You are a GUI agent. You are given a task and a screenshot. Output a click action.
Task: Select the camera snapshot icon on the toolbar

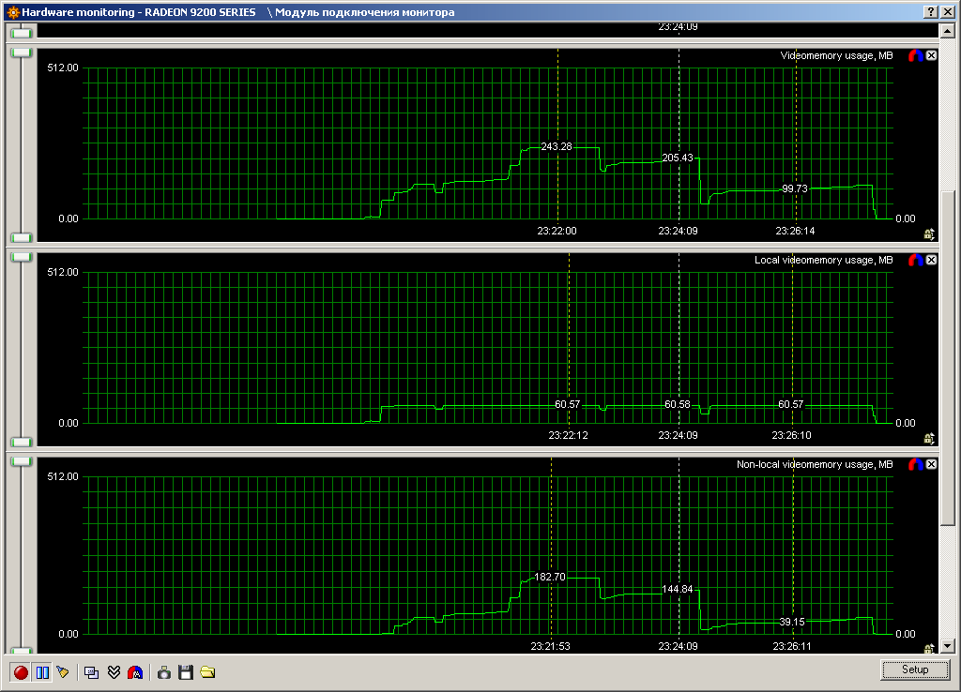pos(165,671)
